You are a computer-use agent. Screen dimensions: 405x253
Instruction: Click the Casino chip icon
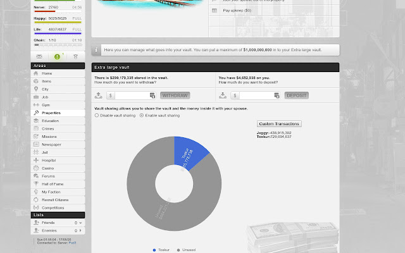tap(36, 168)
